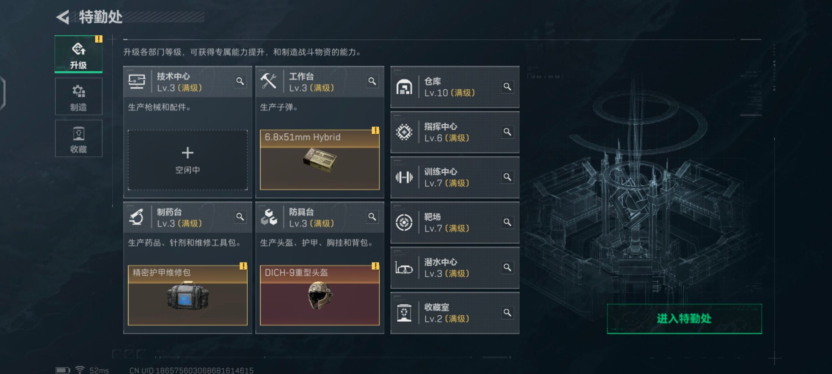Switch to the 收藏 sidebar tab
Screen dimensions: 832x374
click(x=78, y=139)
